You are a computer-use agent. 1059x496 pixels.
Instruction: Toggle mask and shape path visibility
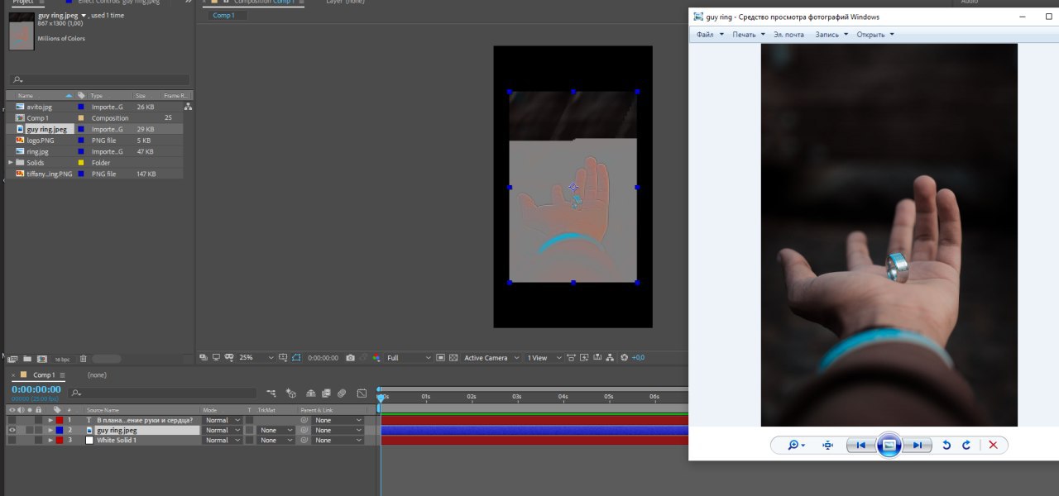click(x=295, y=358)
